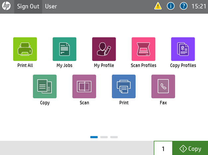The image size is (208, 155).
Task: Tap the blue Print tile
Action: (x=124, y=86)
